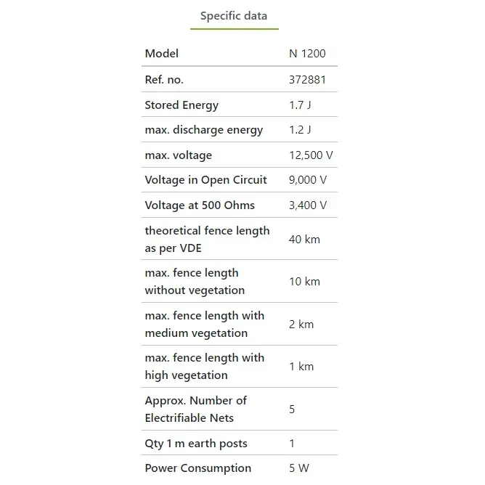Select Voltage in Open Circuit label
The width and height of the screenshot is (485, 485).
[x=205, y=180]
